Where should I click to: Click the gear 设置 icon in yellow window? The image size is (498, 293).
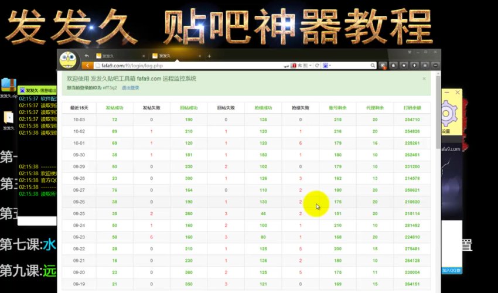click(449, 113)
